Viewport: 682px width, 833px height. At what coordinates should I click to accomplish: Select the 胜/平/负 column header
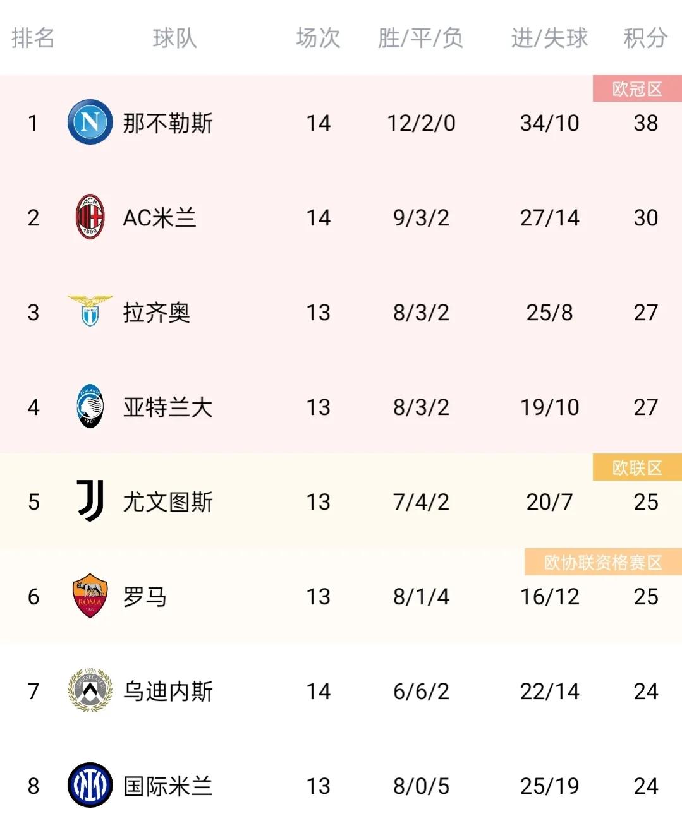(421, 39)
